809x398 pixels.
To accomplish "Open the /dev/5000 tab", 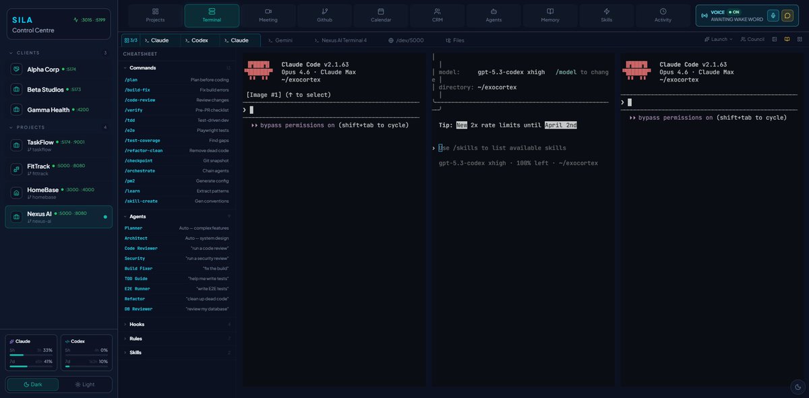I will pos(406,40).
